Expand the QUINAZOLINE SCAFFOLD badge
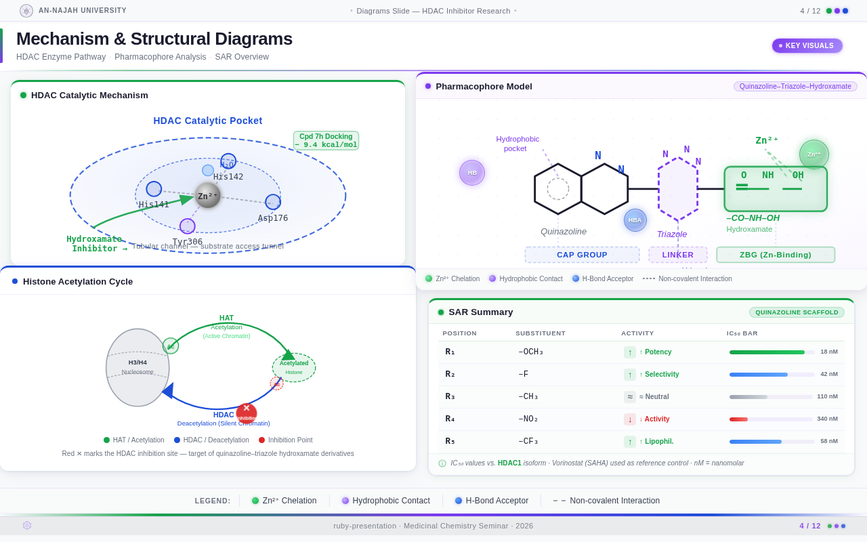The height and width of the screenshot is (542, 867). pyautogui.click(x=797, y=312)
